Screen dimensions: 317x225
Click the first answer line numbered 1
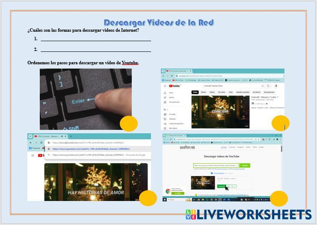95,40
